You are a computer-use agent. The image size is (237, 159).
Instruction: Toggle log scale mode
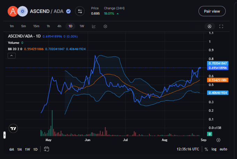[214, 149]
